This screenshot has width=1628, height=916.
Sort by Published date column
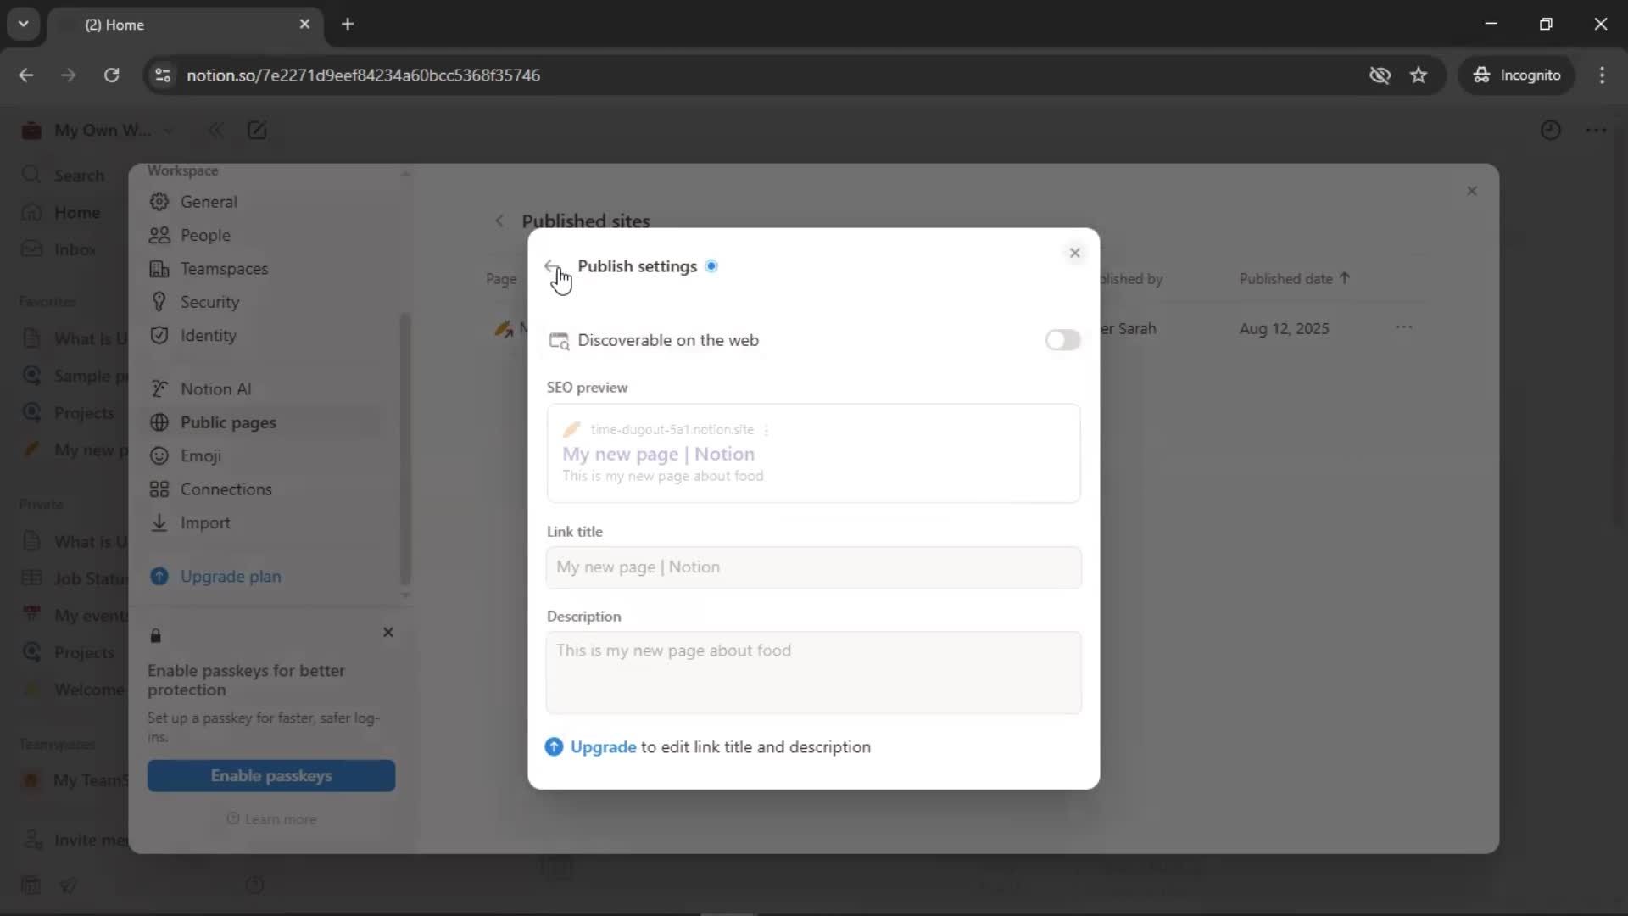tap(1294, 279)
